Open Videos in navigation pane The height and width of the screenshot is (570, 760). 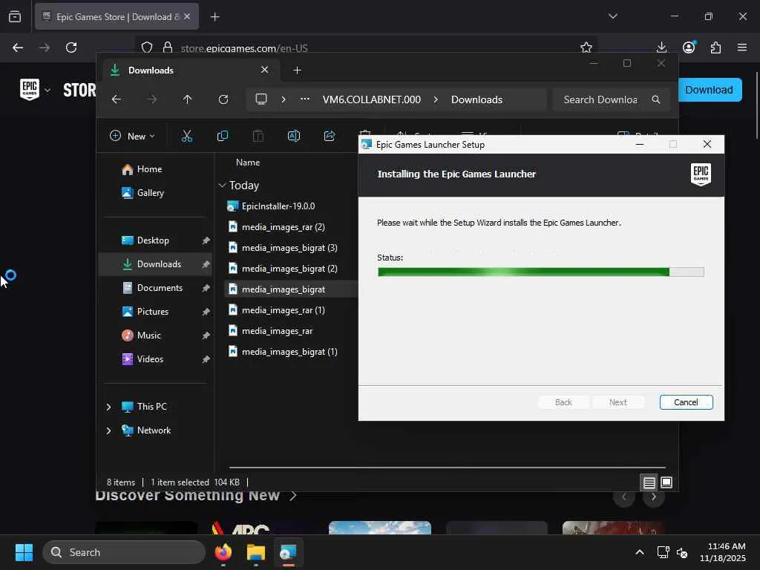coord(150,359)
